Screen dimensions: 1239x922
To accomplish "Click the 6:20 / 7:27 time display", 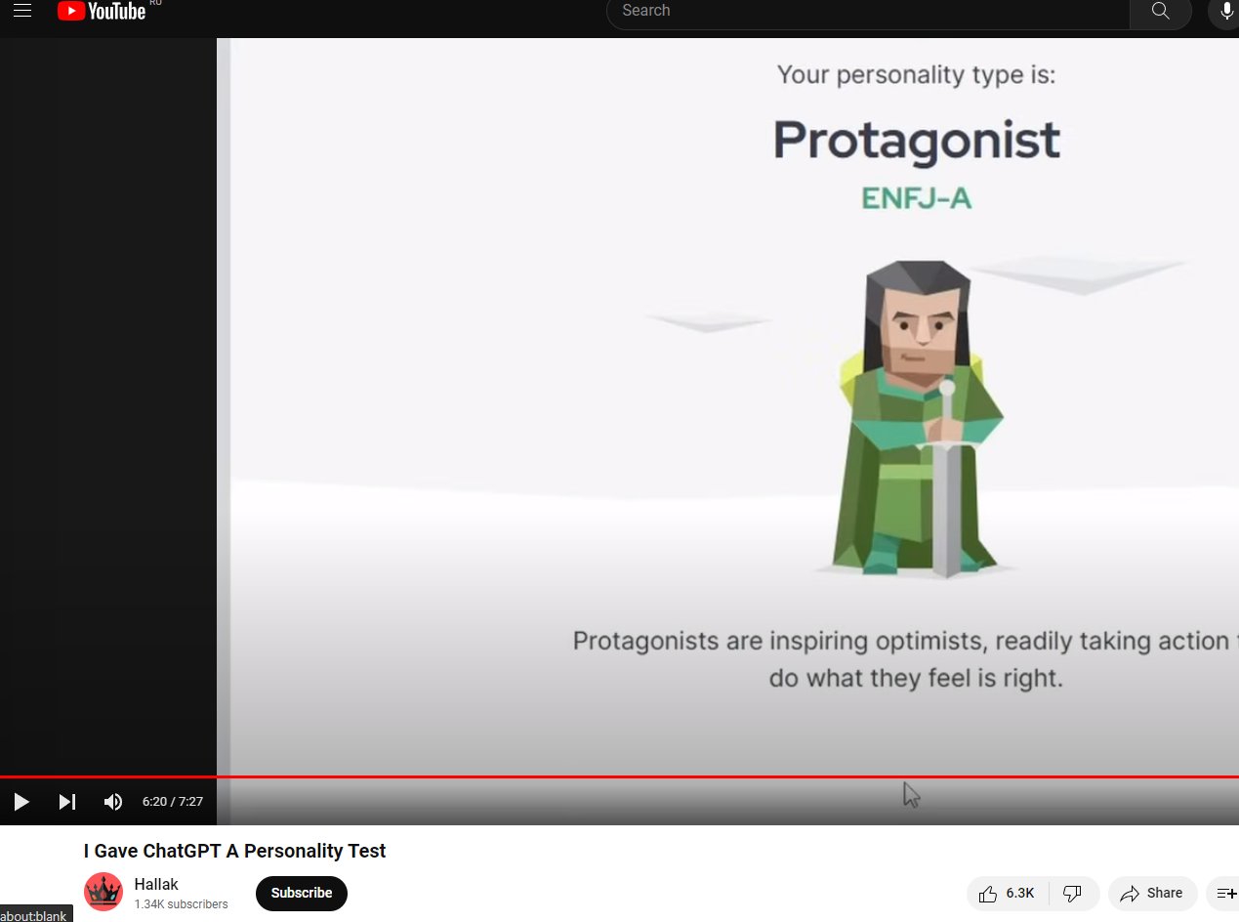I will tap(173, 802).
